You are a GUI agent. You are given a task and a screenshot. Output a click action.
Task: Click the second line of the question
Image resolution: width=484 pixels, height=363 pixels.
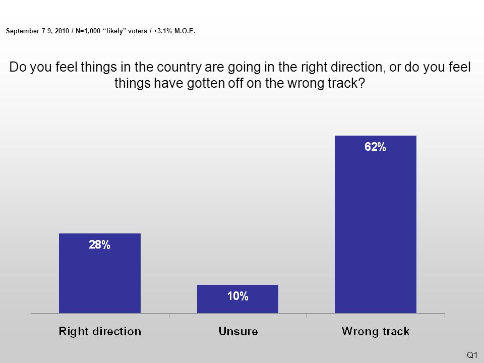pos(240,83)
